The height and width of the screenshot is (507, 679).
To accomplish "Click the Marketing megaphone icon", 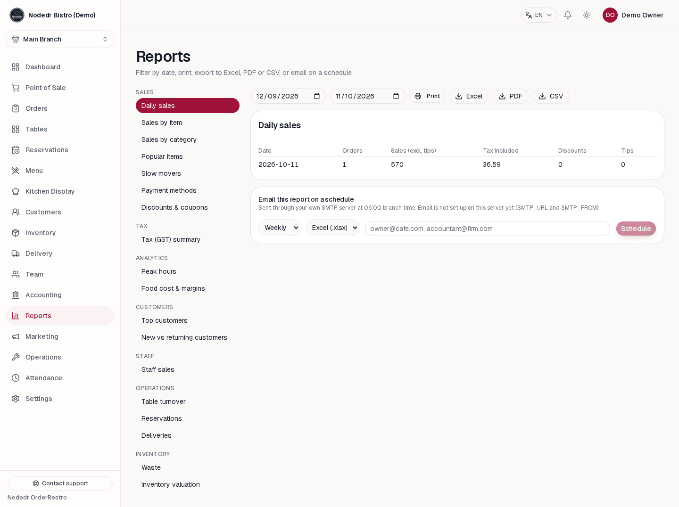I will point(16,336).
